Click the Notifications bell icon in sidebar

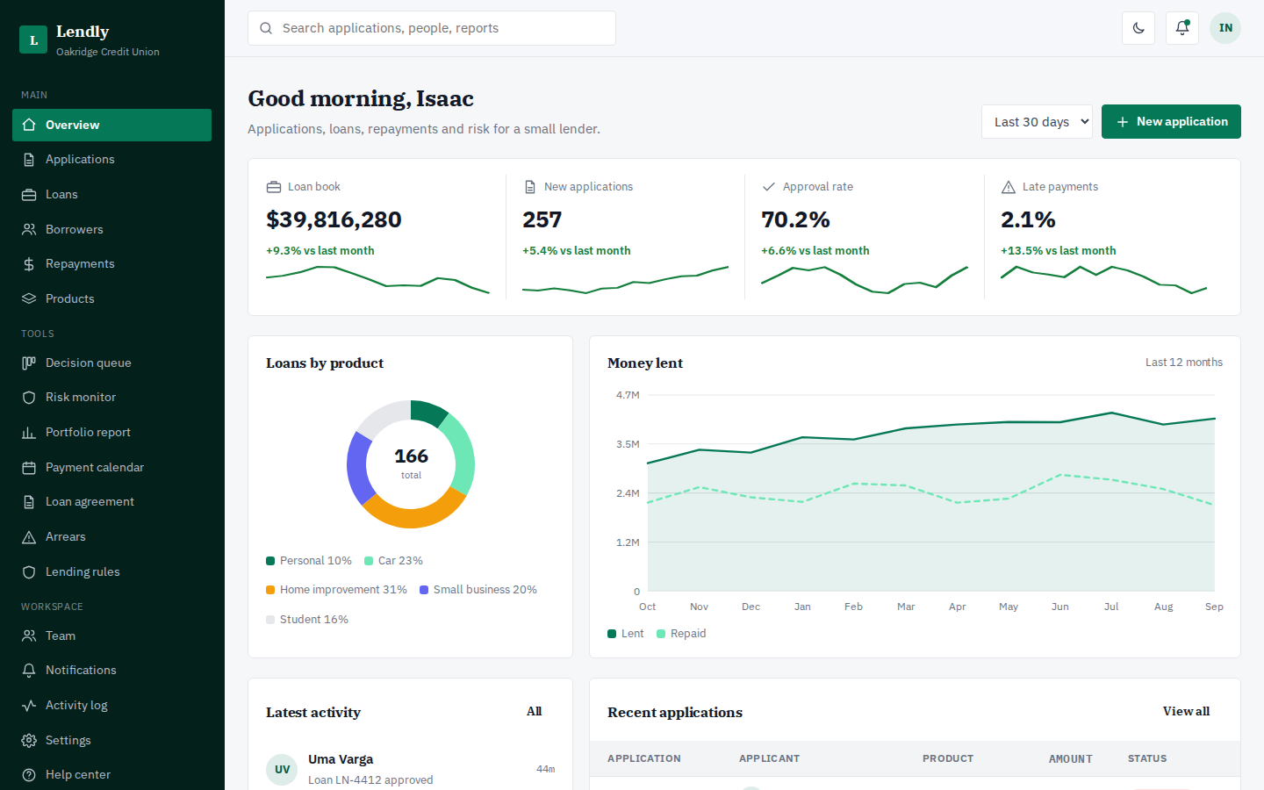[29, 671]
